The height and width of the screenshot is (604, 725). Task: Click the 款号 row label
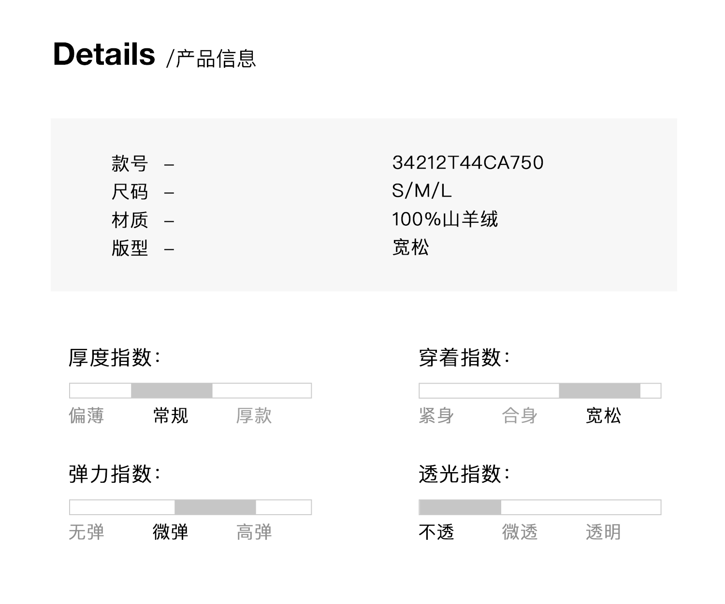pos(130,163)
